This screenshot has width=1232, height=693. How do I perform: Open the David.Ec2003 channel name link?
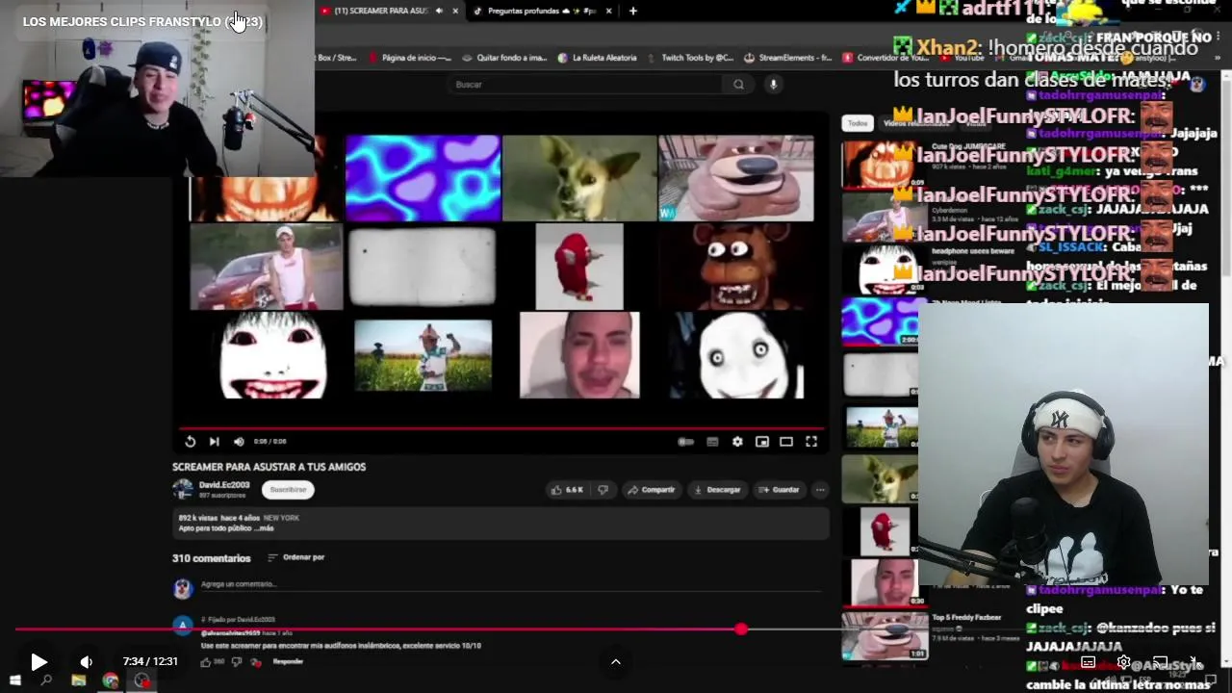click(x=224, y=485)
